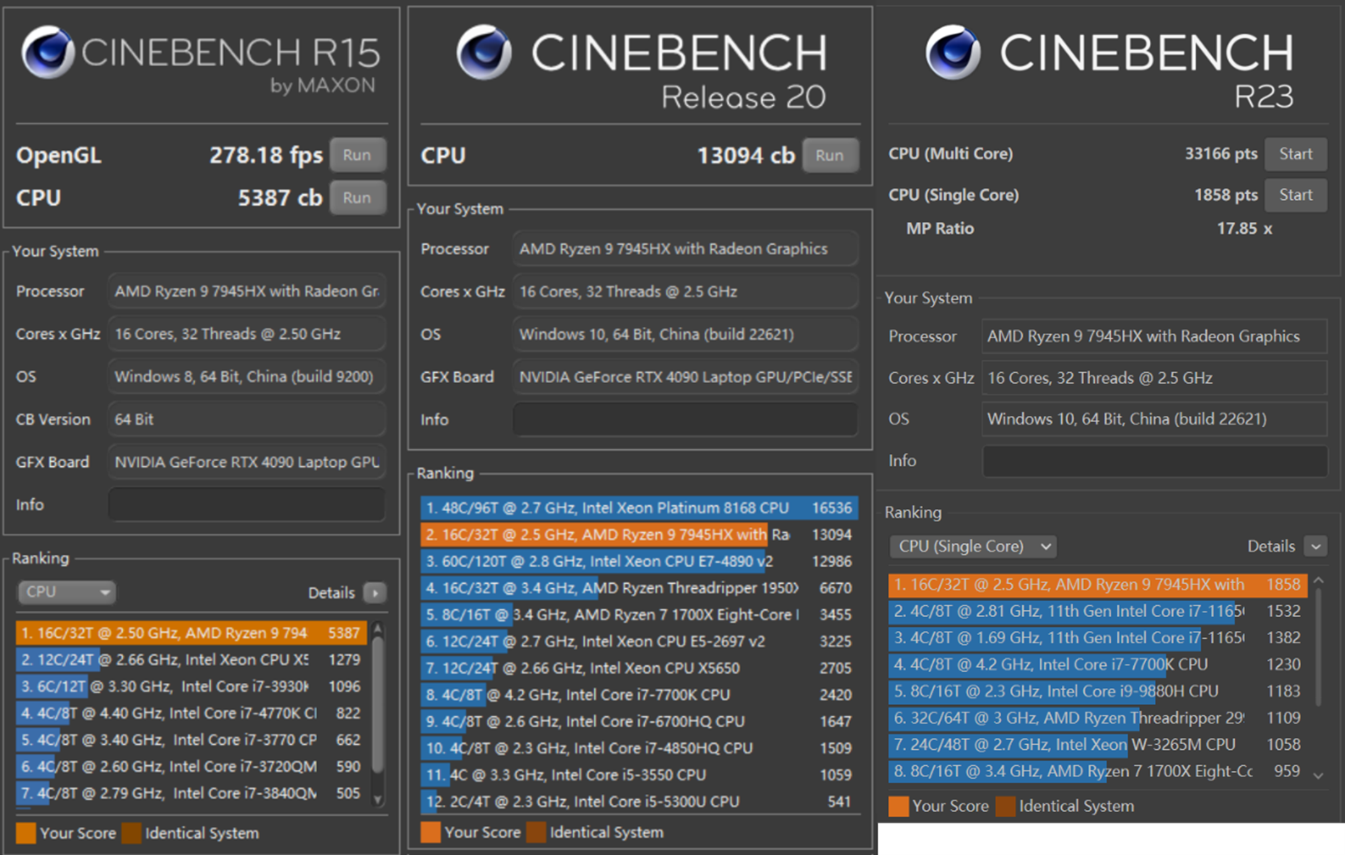Image resolution: width=1345 pixels, height=855 pixels.
Task: Select R20 ranking row Intel Core i5-3550
Action: click(639, 774)
